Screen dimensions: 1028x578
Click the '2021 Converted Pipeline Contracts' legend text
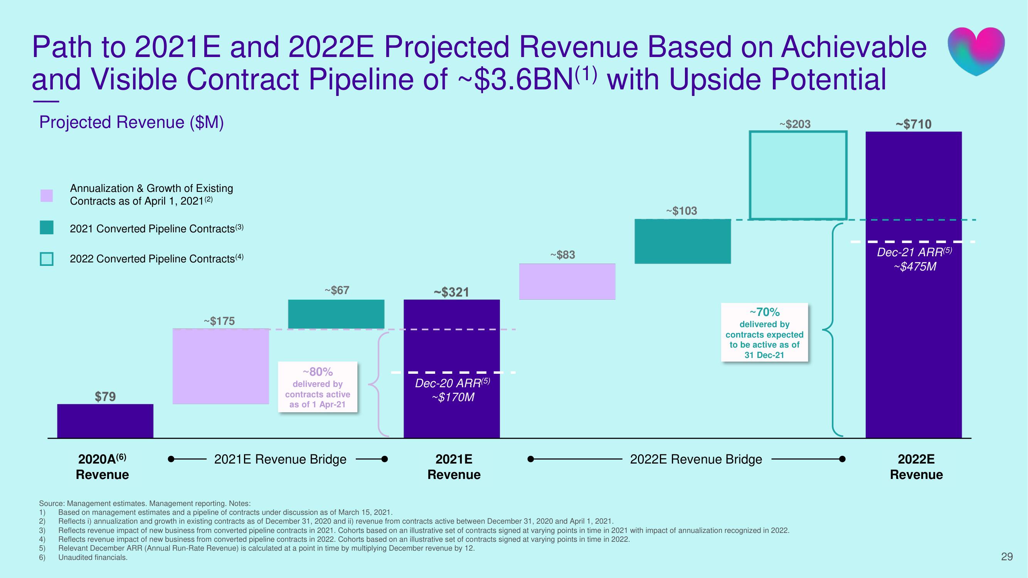[156, 228]
